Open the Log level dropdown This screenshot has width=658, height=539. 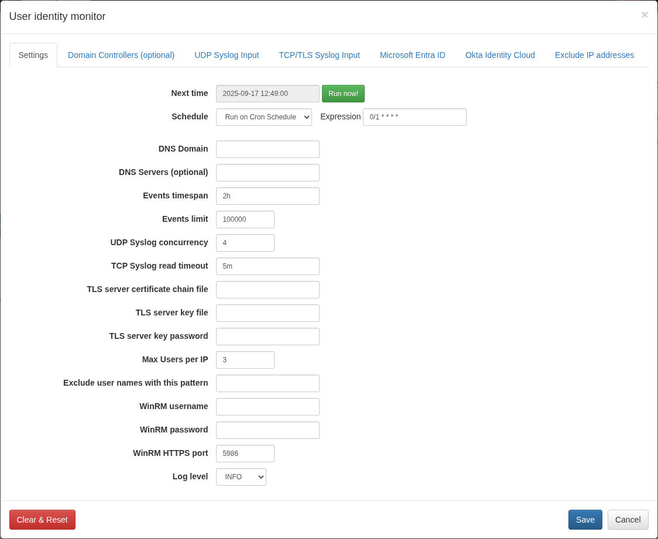point(241,477)
